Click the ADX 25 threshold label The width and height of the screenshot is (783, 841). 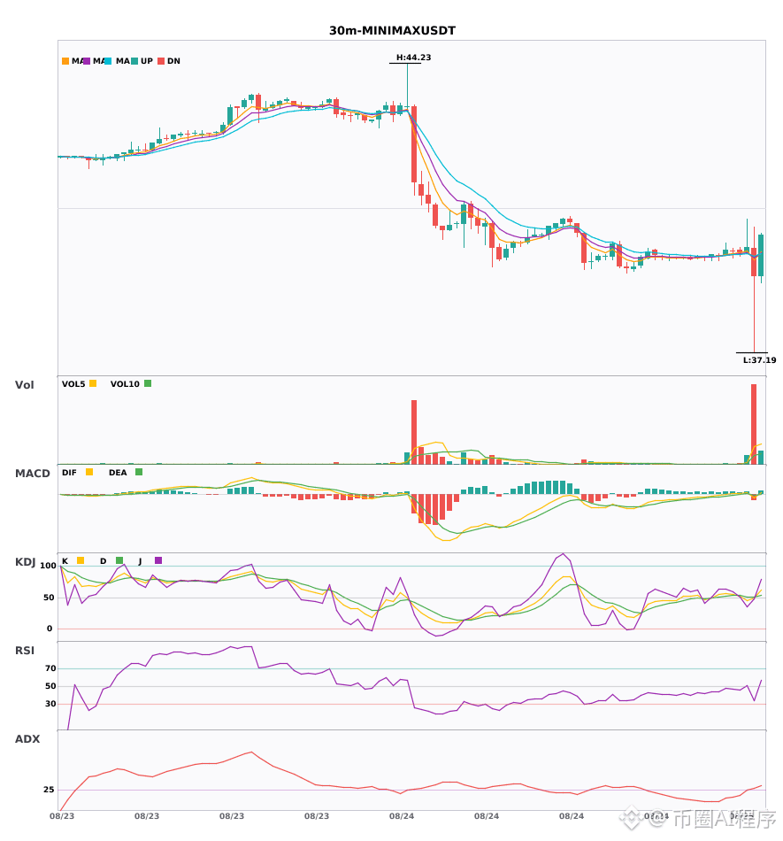(x=49, y=790)
